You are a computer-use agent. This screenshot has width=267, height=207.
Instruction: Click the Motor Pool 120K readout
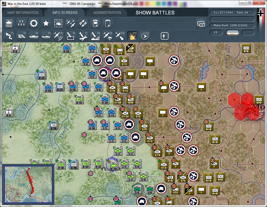[x=232, y=25]
